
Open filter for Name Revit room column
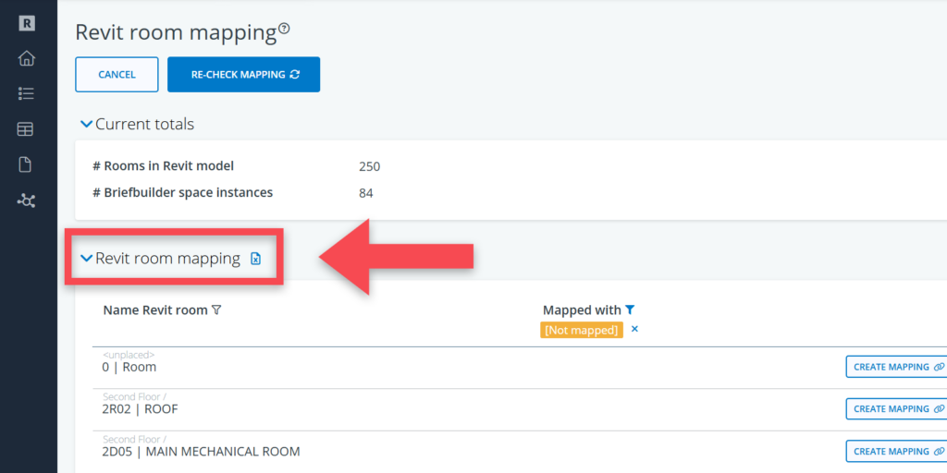tap(216, 310)
